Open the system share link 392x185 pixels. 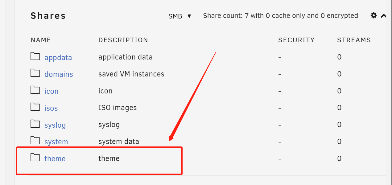[56, 142]
